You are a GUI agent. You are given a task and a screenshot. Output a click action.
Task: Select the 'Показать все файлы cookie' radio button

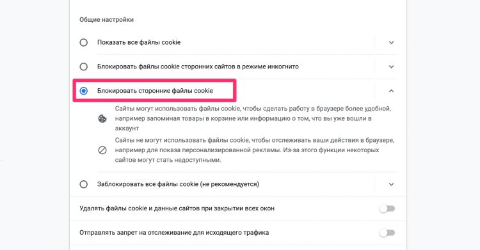84,43
